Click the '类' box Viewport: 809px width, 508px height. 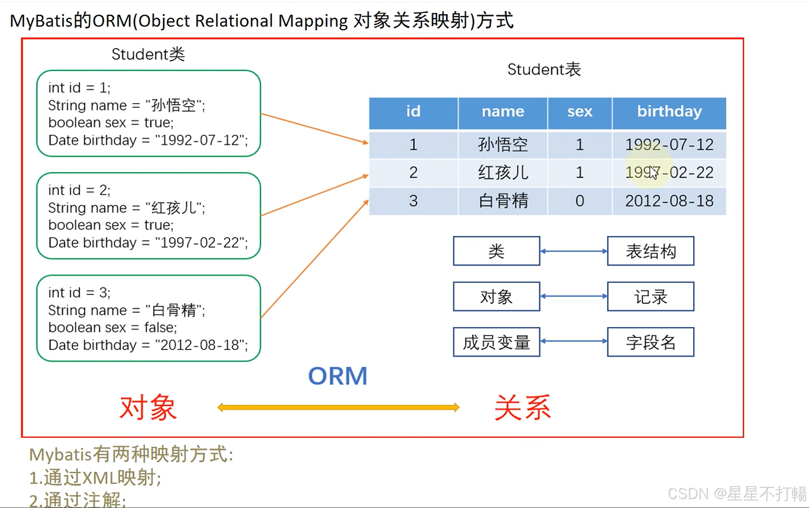coord(497,251)
